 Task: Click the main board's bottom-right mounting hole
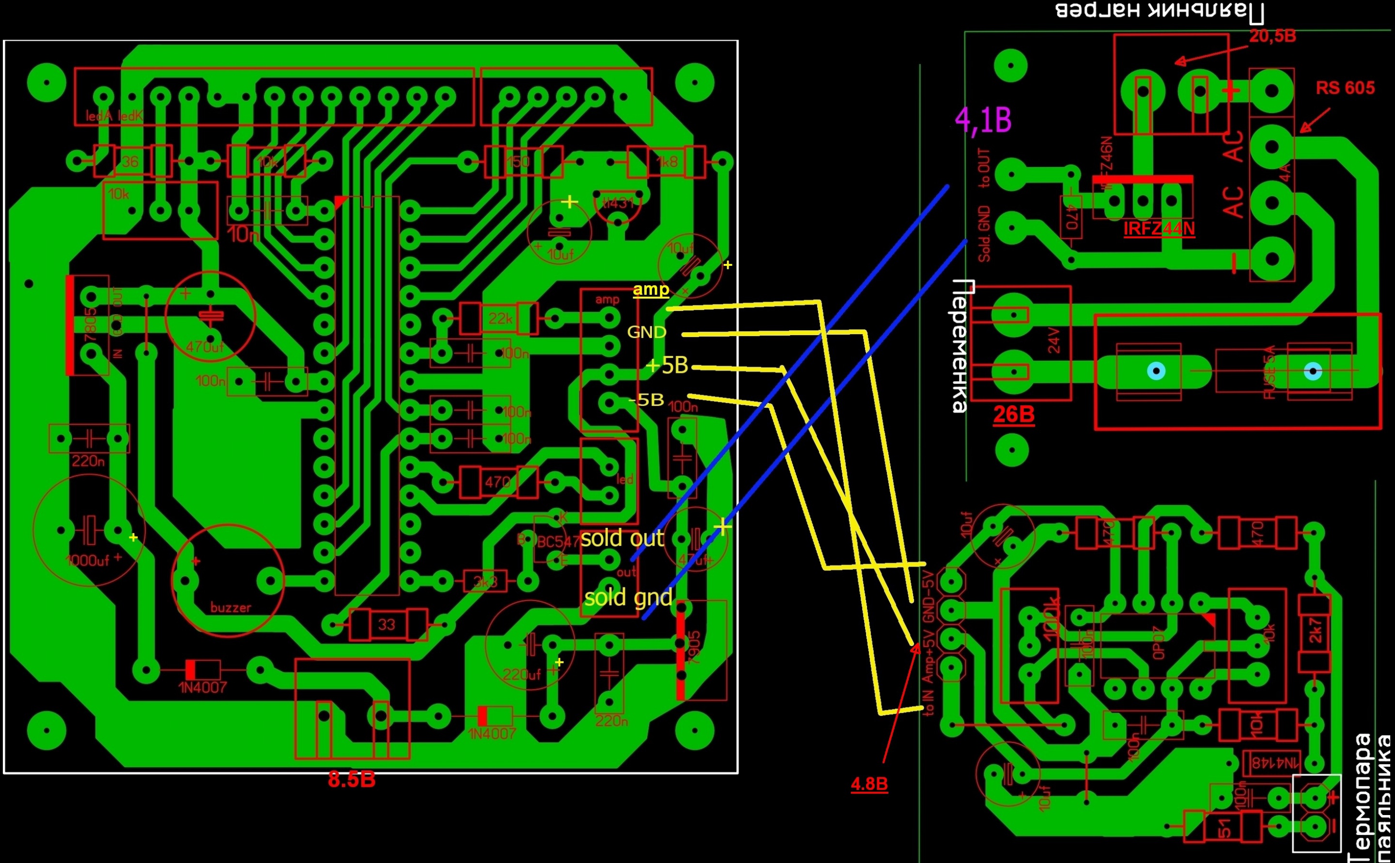click(x=694, y=731)
